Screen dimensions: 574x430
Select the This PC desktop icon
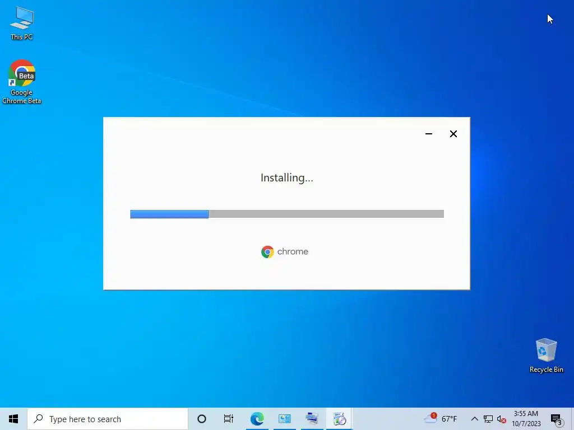22,24
